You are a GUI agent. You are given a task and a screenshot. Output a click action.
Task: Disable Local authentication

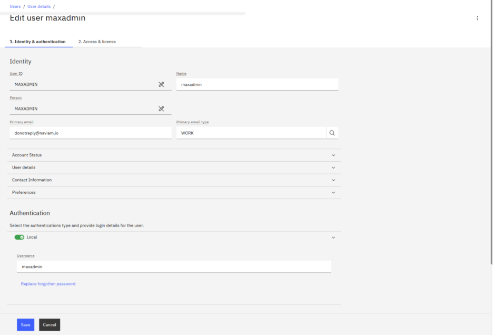20,237
